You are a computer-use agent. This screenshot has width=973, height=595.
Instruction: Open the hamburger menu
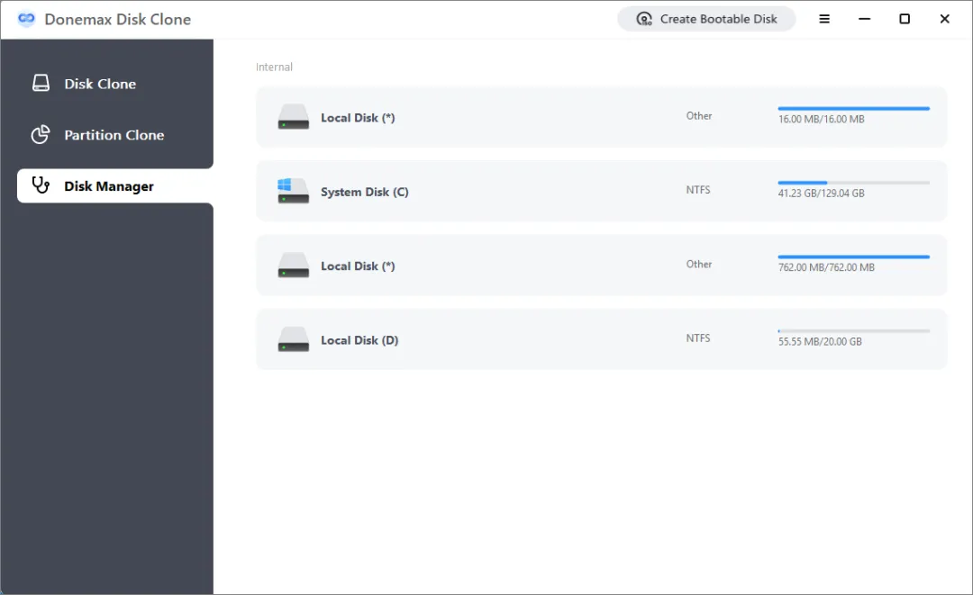(824, 19)
